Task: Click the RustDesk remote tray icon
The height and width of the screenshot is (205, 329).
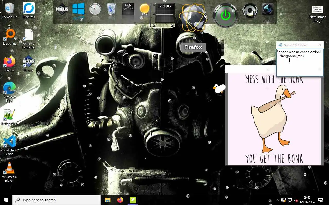Action: (284, 200)
